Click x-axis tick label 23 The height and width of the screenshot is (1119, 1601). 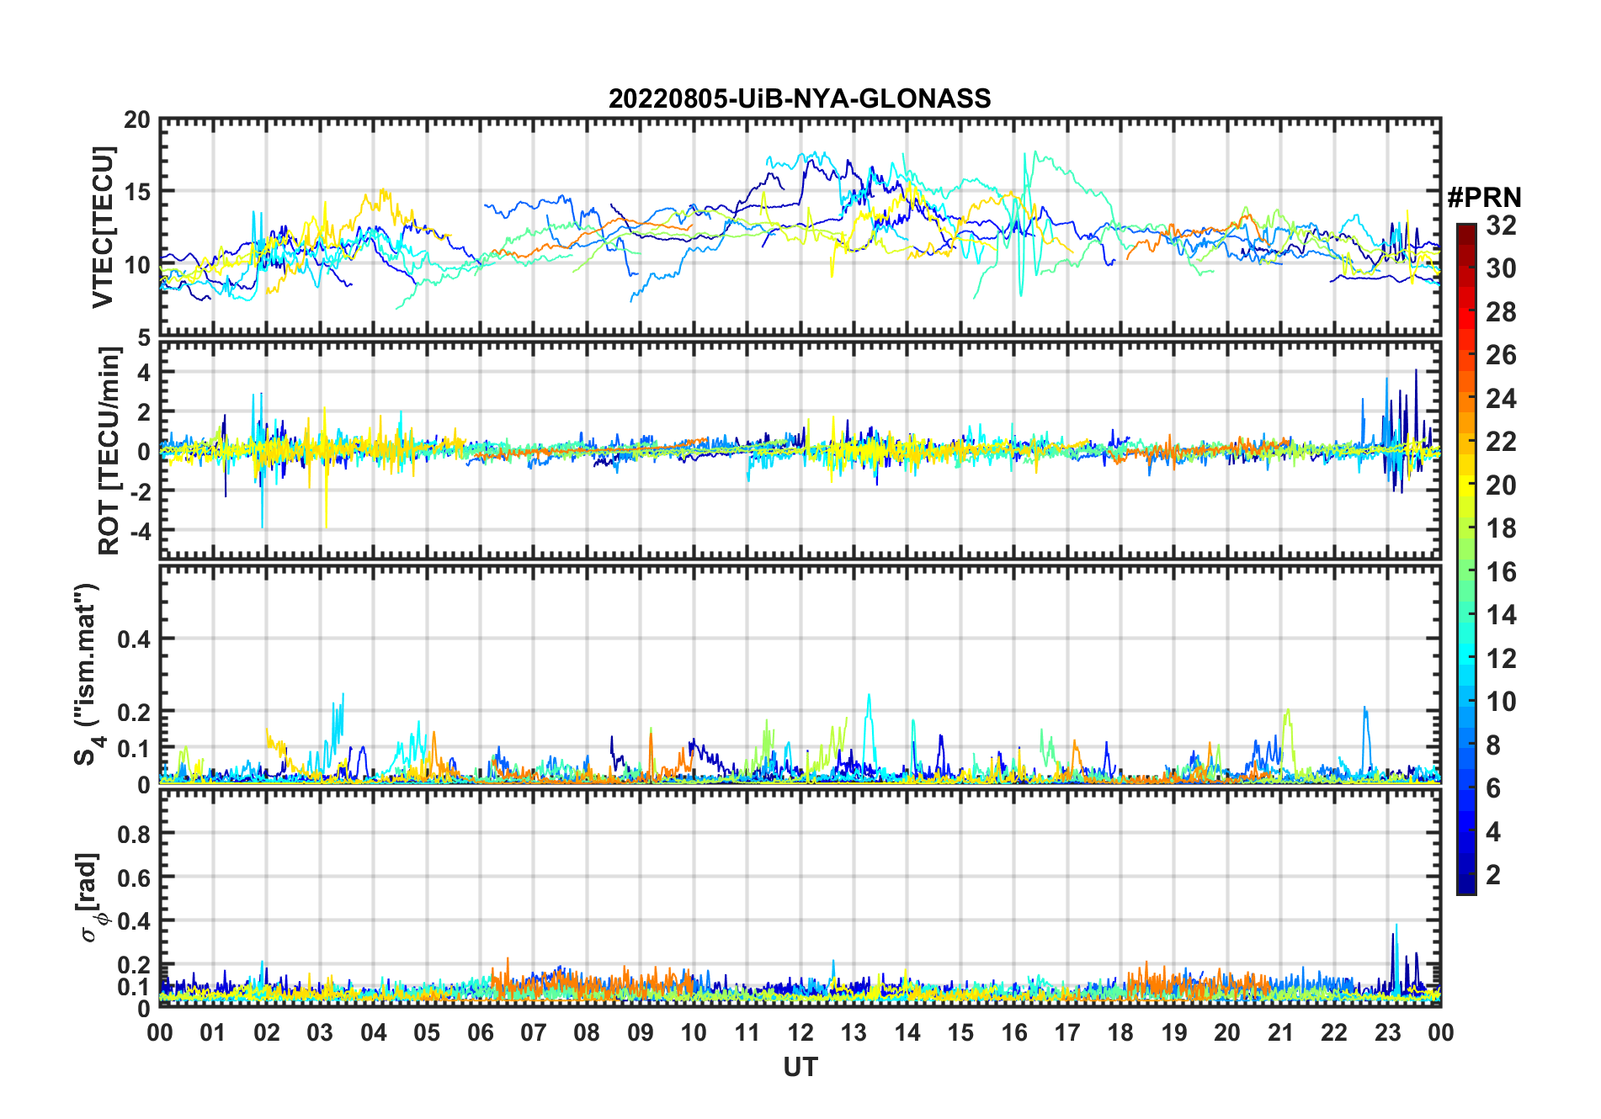pyautogui.click(x=1387, y=1032)
